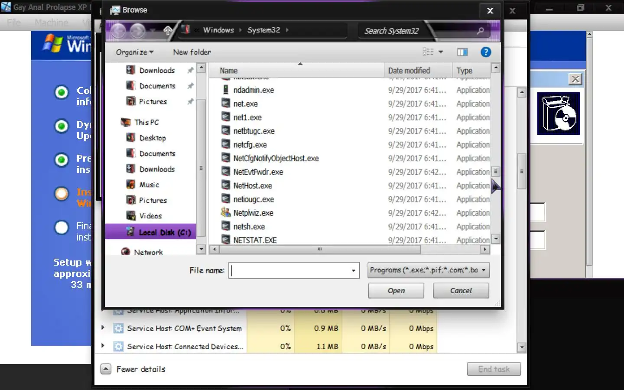Click the Network location icon

coord(126,252)
